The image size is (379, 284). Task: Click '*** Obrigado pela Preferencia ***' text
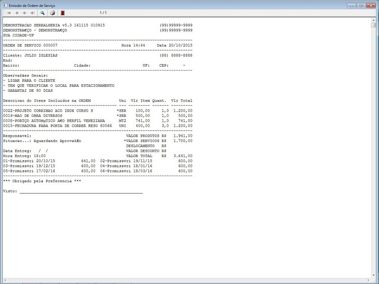(x=42, y=181)
